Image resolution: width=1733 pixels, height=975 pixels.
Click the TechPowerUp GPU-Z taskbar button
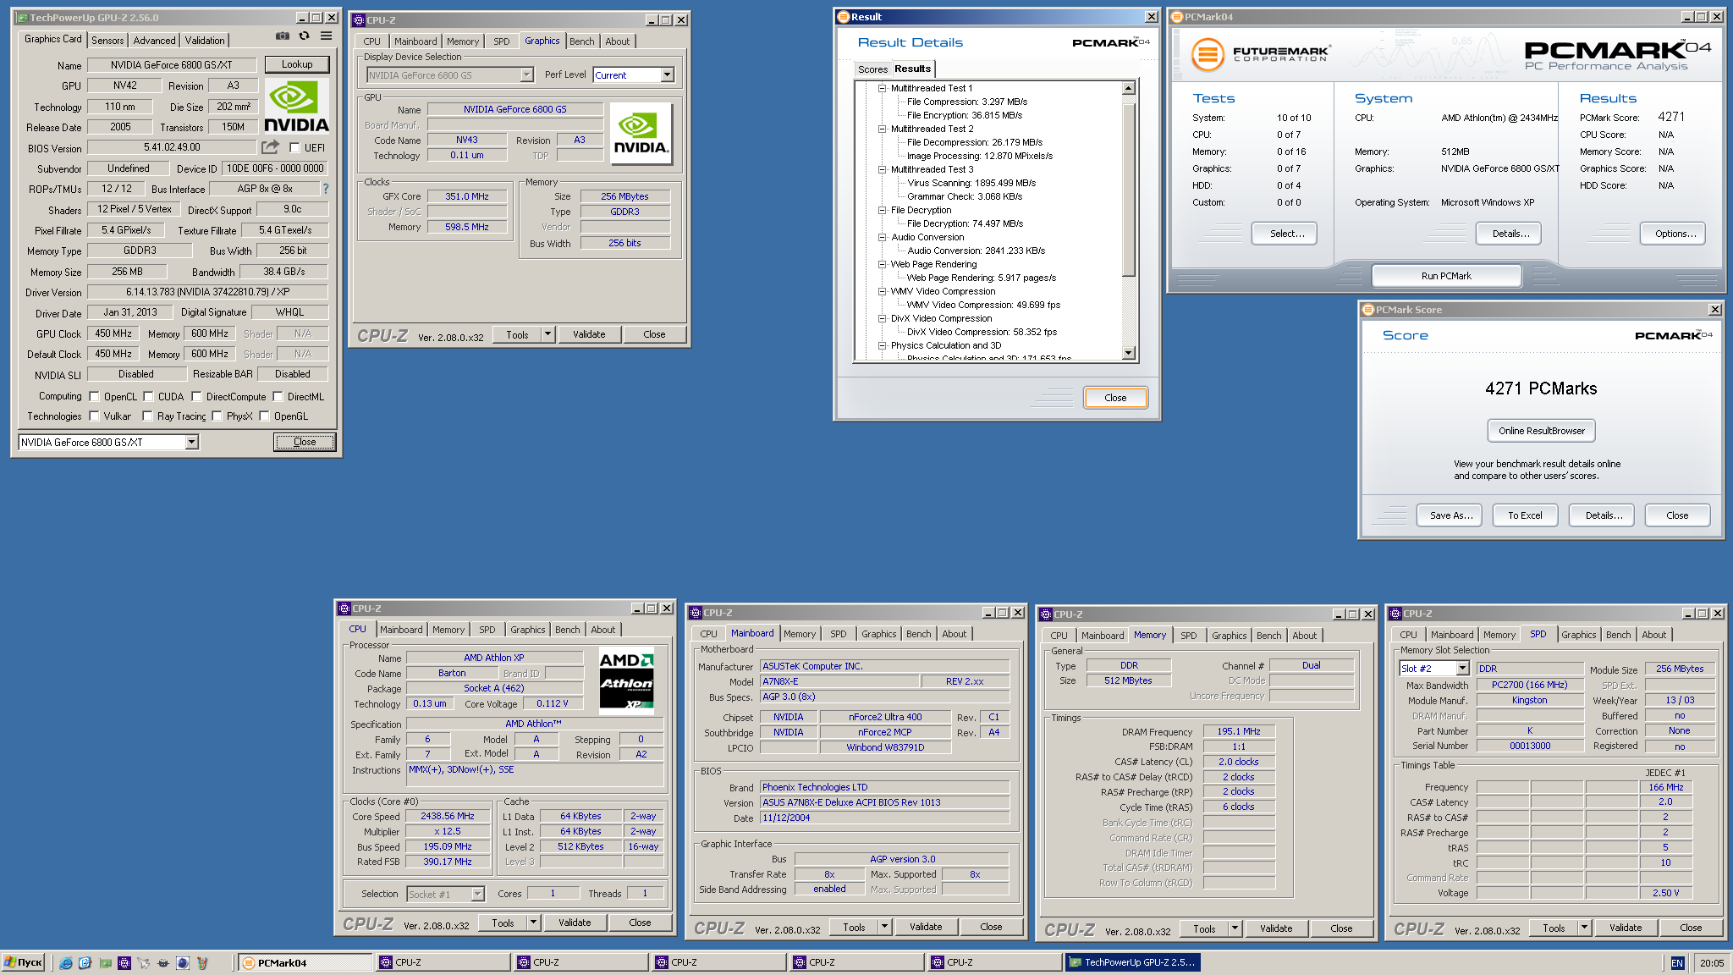tap(1132, 962)
